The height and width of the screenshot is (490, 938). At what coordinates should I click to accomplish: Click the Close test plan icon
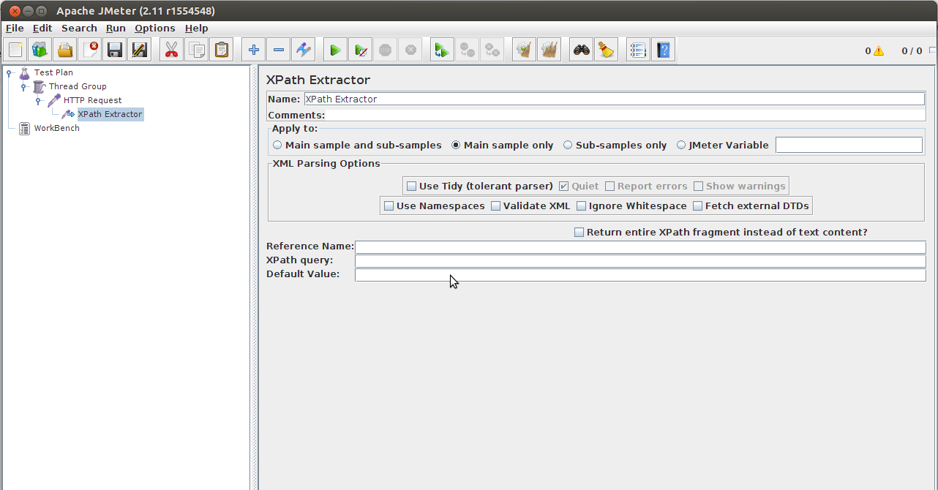(90, 50)
